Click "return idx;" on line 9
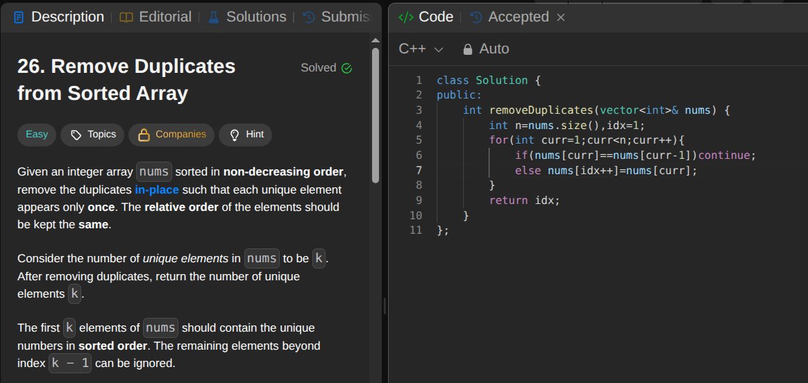 pyautogui.click(x=524, y=201)
